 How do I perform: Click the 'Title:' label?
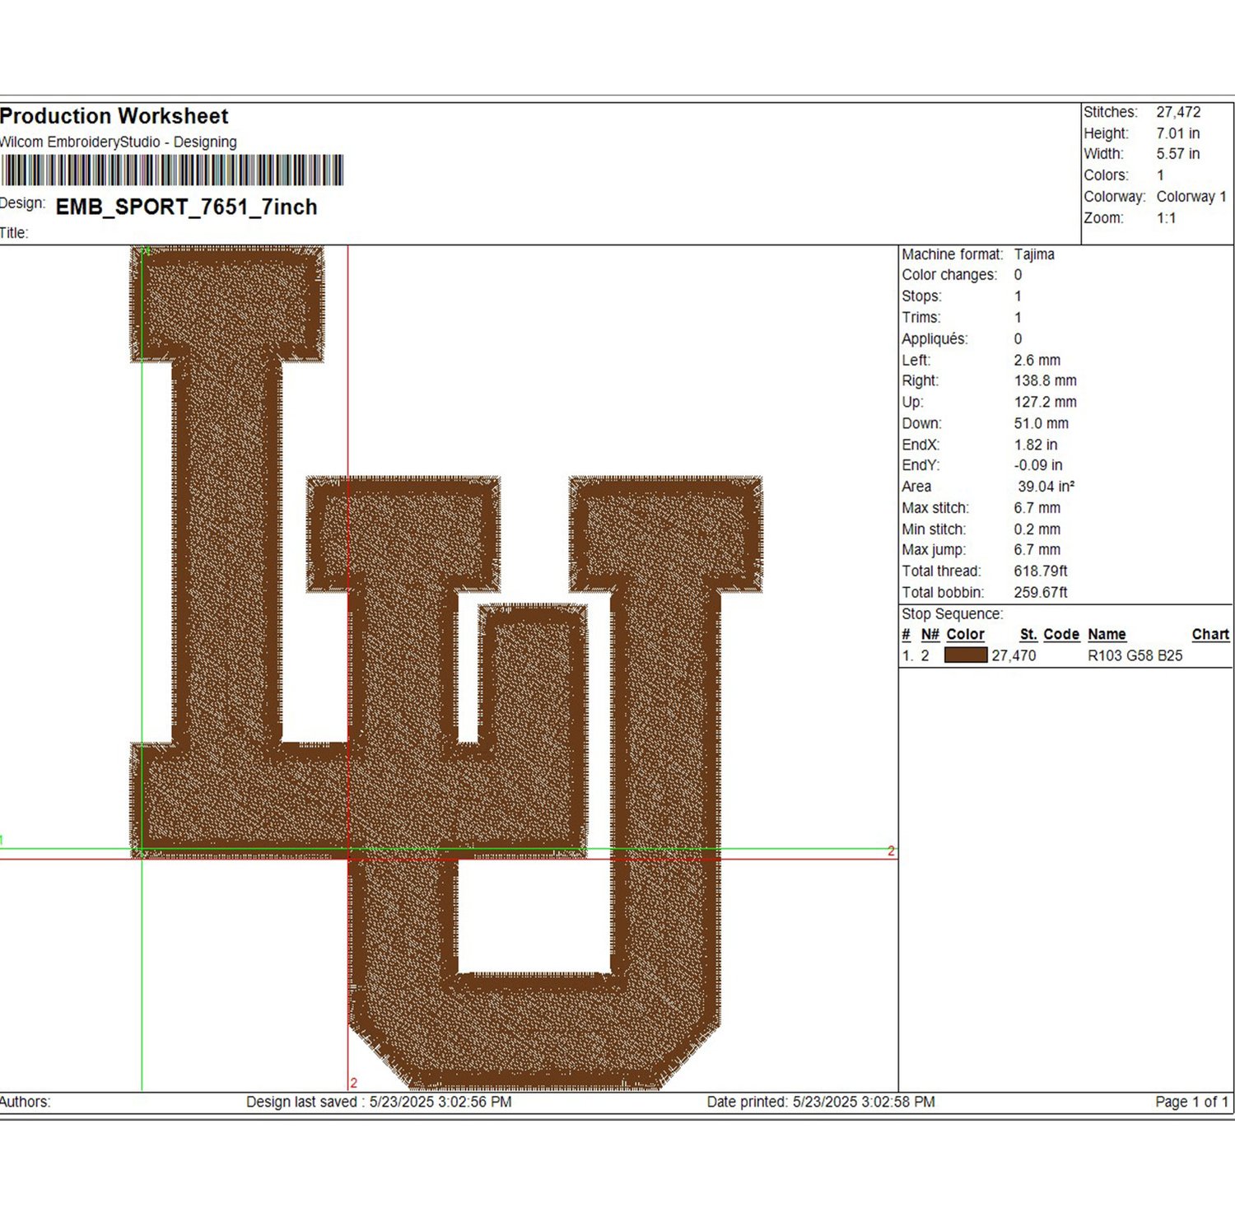14,233
